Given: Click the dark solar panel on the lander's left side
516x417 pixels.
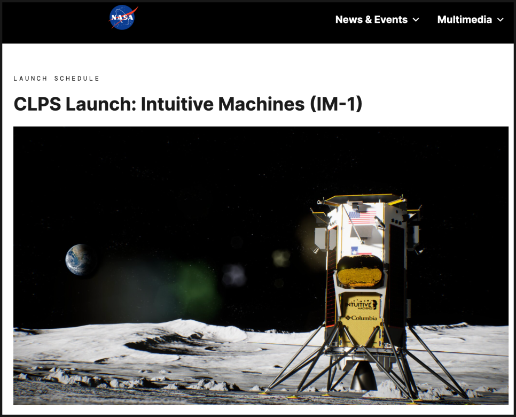Looking at the screenshot, I should coord(332,289).
